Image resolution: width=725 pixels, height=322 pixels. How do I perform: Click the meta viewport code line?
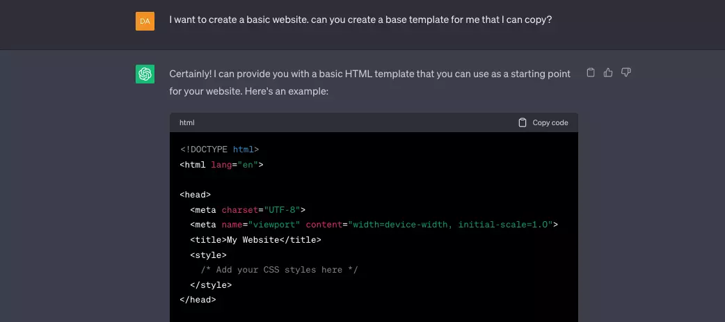point(374,225)
